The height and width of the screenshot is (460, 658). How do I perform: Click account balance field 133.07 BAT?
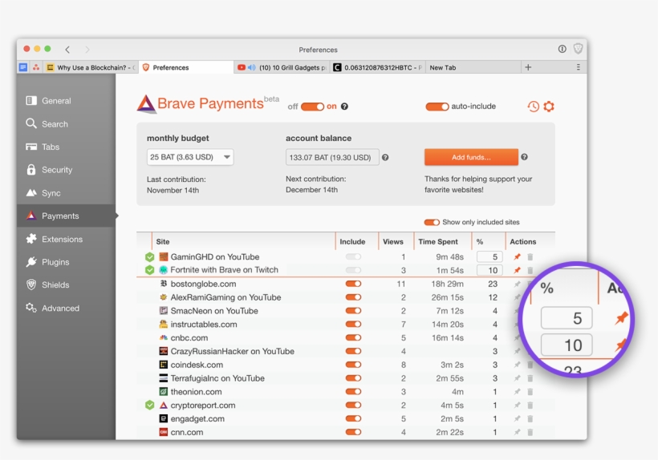[332, 158]
